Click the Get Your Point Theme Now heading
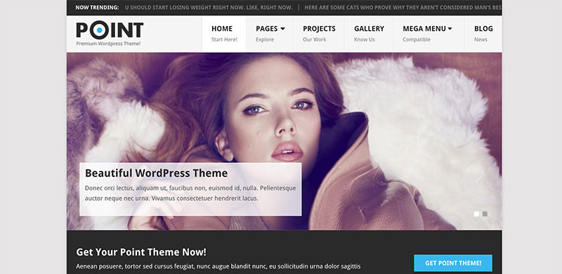 pos(141,252)
